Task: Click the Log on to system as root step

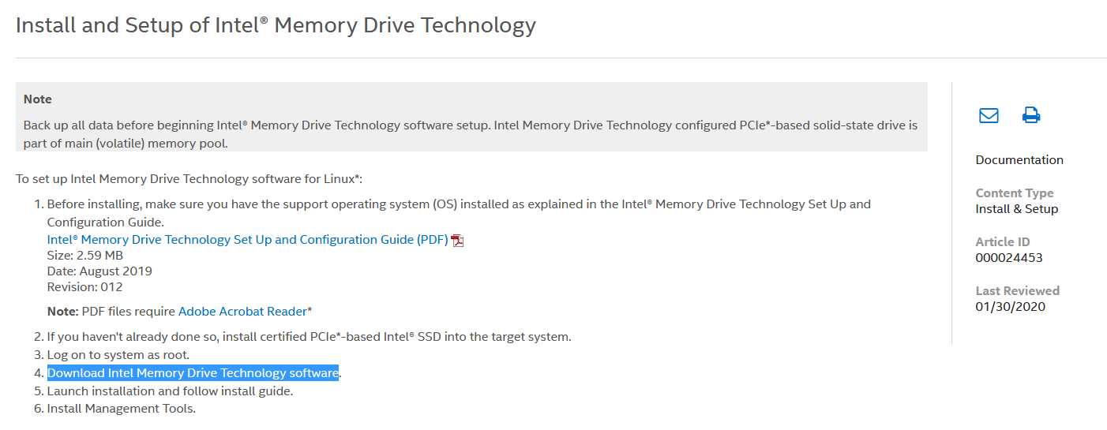Action: coord(118,354)
